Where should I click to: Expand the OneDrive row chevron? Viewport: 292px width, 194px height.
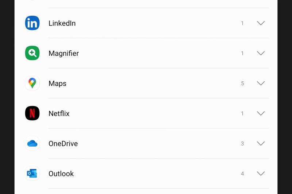(261, 144)
